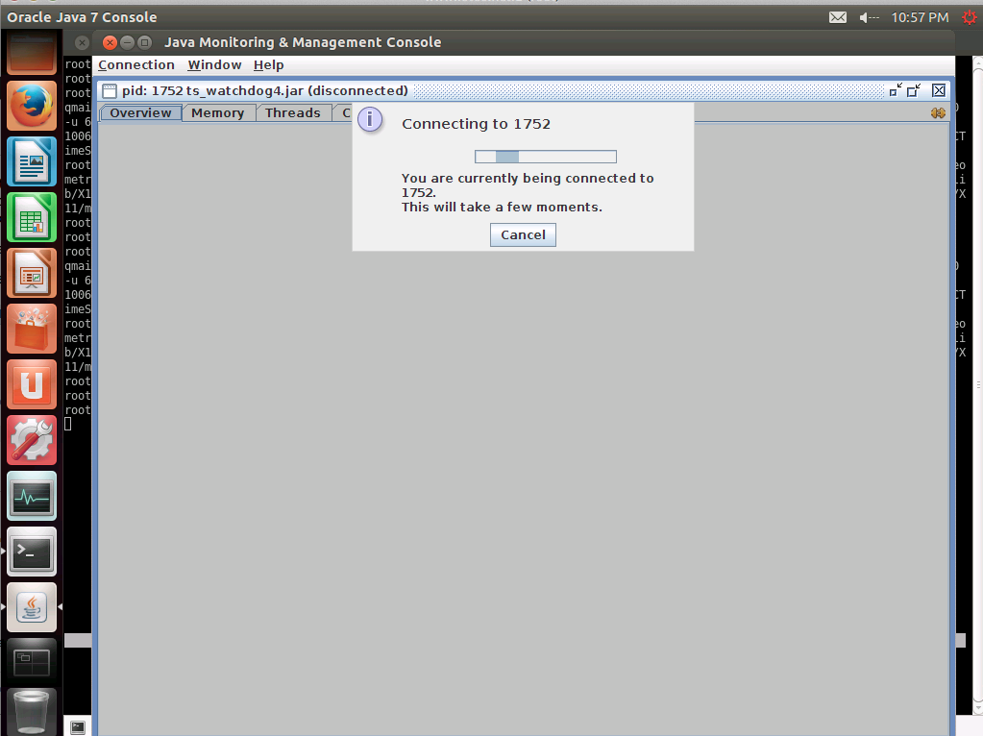
Task: Open Ubuntu One from the dock
Action: (x=32, y=385)
